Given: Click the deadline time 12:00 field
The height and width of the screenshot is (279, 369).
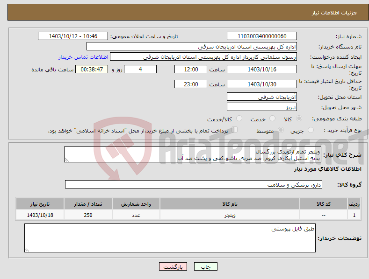Looking at the screenshot, I should (191, 69).
